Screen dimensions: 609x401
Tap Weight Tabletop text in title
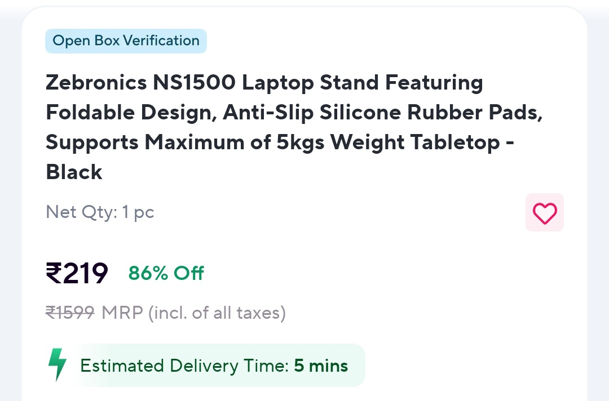pos(416,142)
